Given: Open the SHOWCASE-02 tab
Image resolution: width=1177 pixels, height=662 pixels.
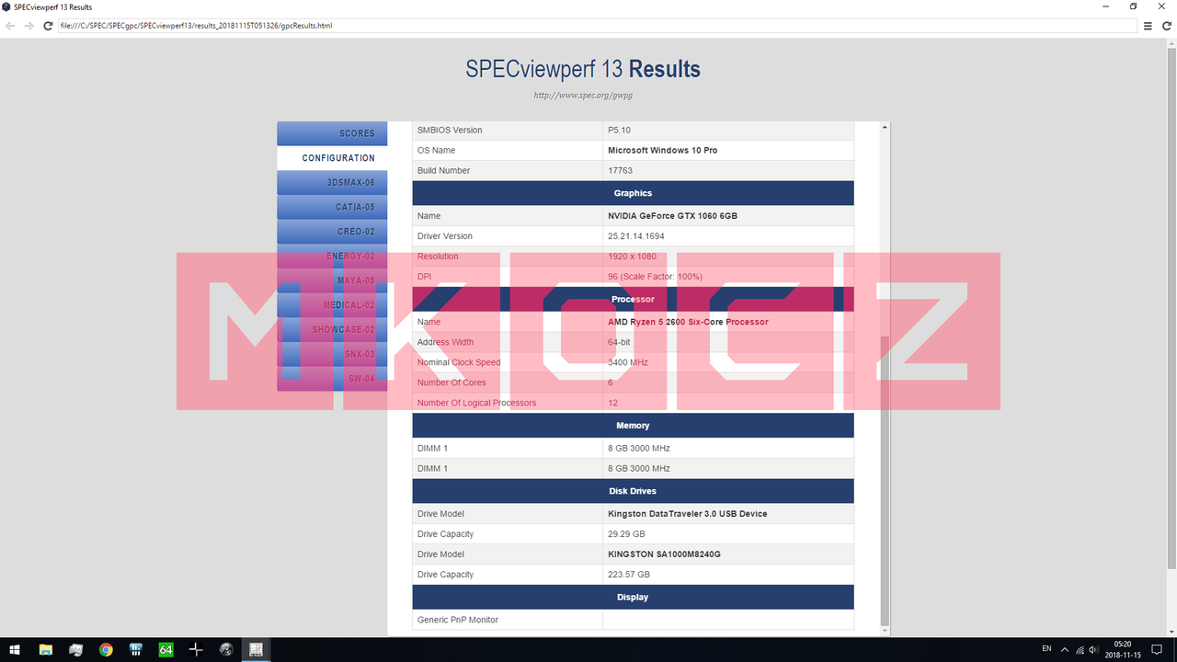Looking at the screenshot, I should coord(332,329).
